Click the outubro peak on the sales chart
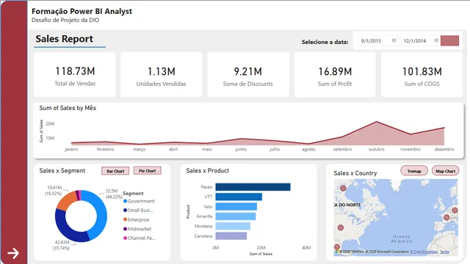The image size is (470, 264). pyautogui.click(x=377, y=122)
